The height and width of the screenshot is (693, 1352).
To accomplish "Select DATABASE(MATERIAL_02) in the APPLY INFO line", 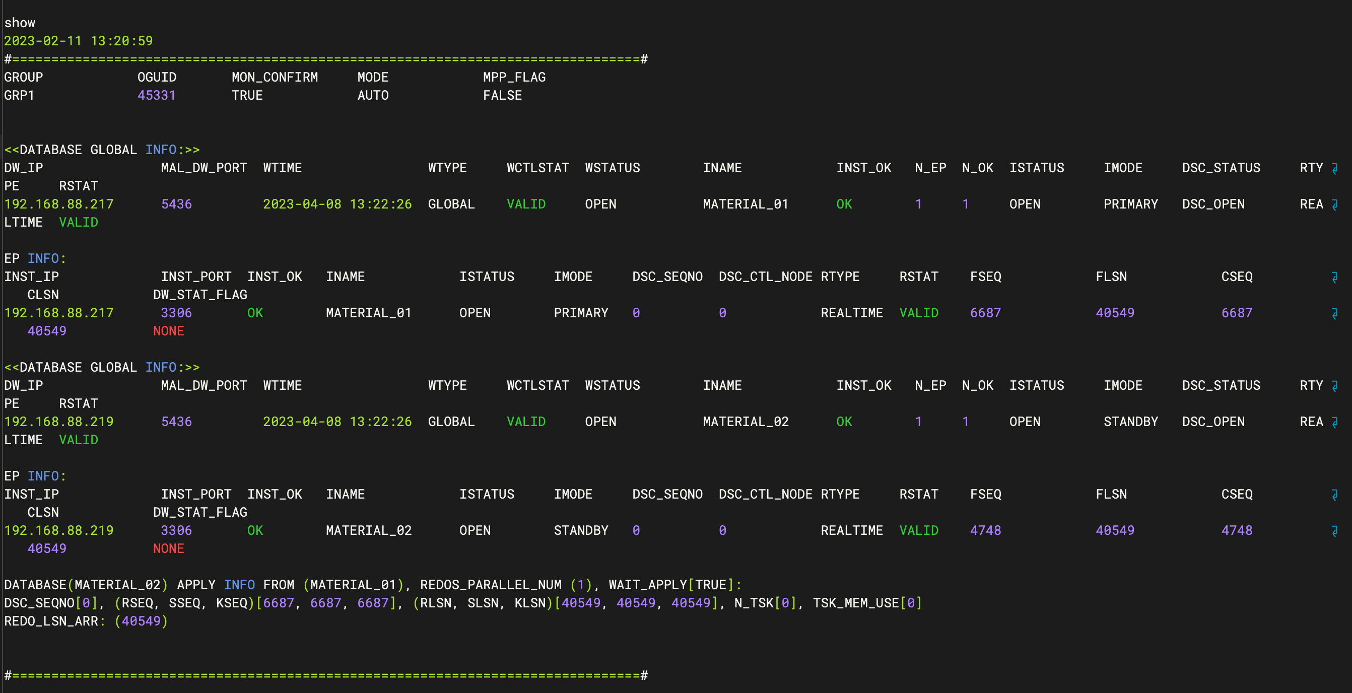I will (x=86, y=585).
